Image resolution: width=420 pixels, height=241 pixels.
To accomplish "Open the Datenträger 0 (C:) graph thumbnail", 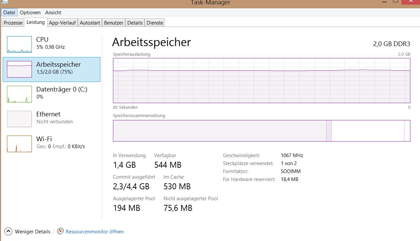I will (x=20, y=94).
